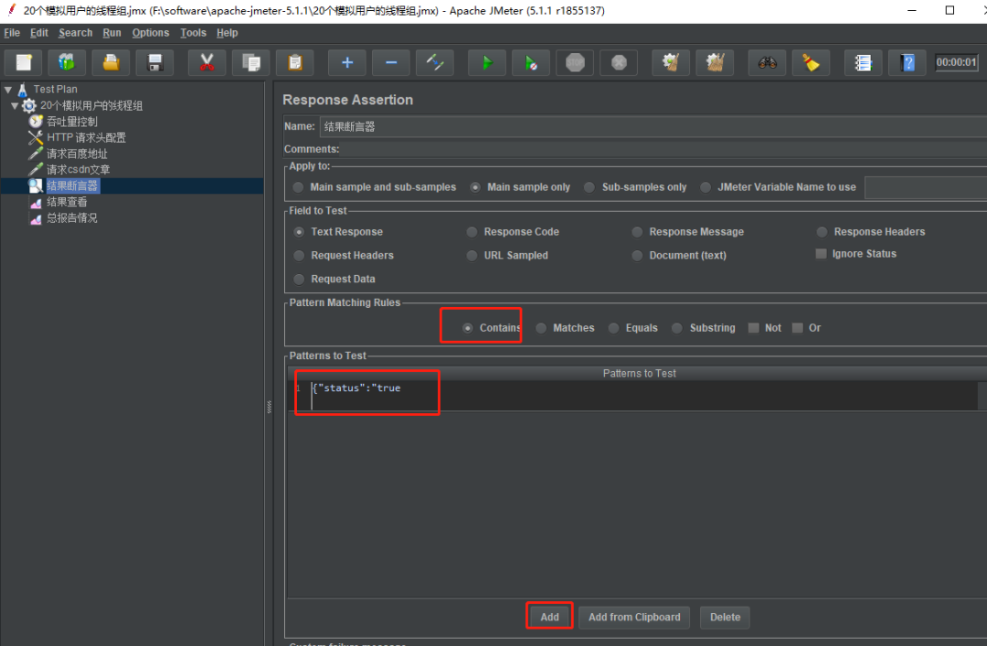Select Main sample and sub-samples radio
Image resolution: width=987 pixels, height=646 pixels.
298,187
